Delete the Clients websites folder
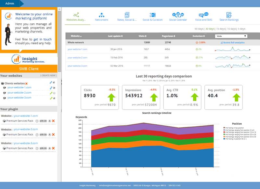This screenshot has height=189, width=260. coord(26,83)
